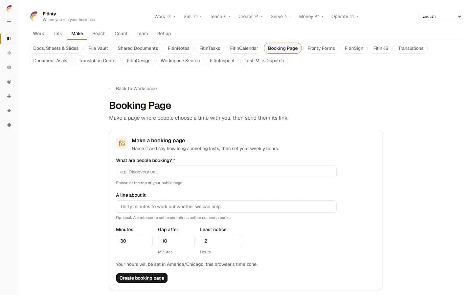Viewport: 473px width, 295px height.
Task: Click the 'A line about it' input
Action: point(226,206)
